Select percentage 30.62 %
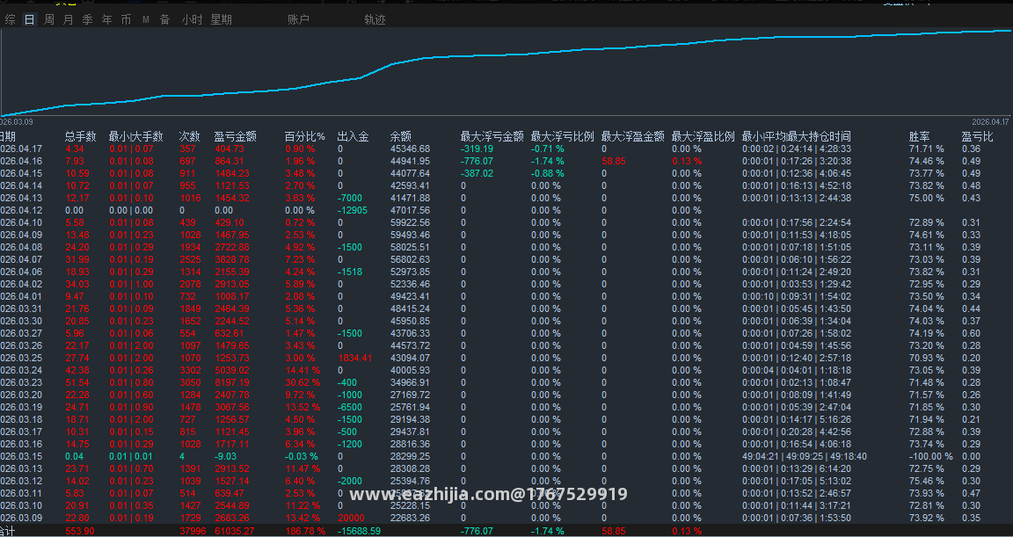Image resolution: width=1013 pixels, height=537 pixels. pos(302,382)
